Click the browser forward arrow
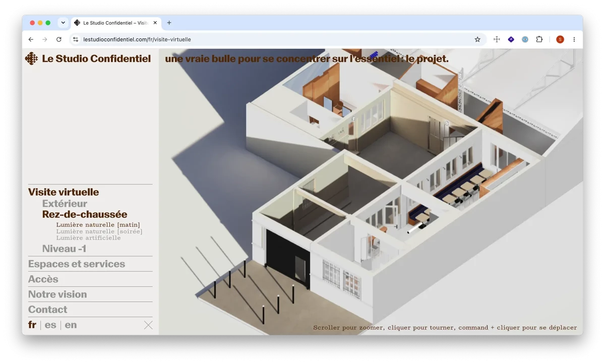The image size is (605, 364). pyautogui.click(x=45, y=39)
